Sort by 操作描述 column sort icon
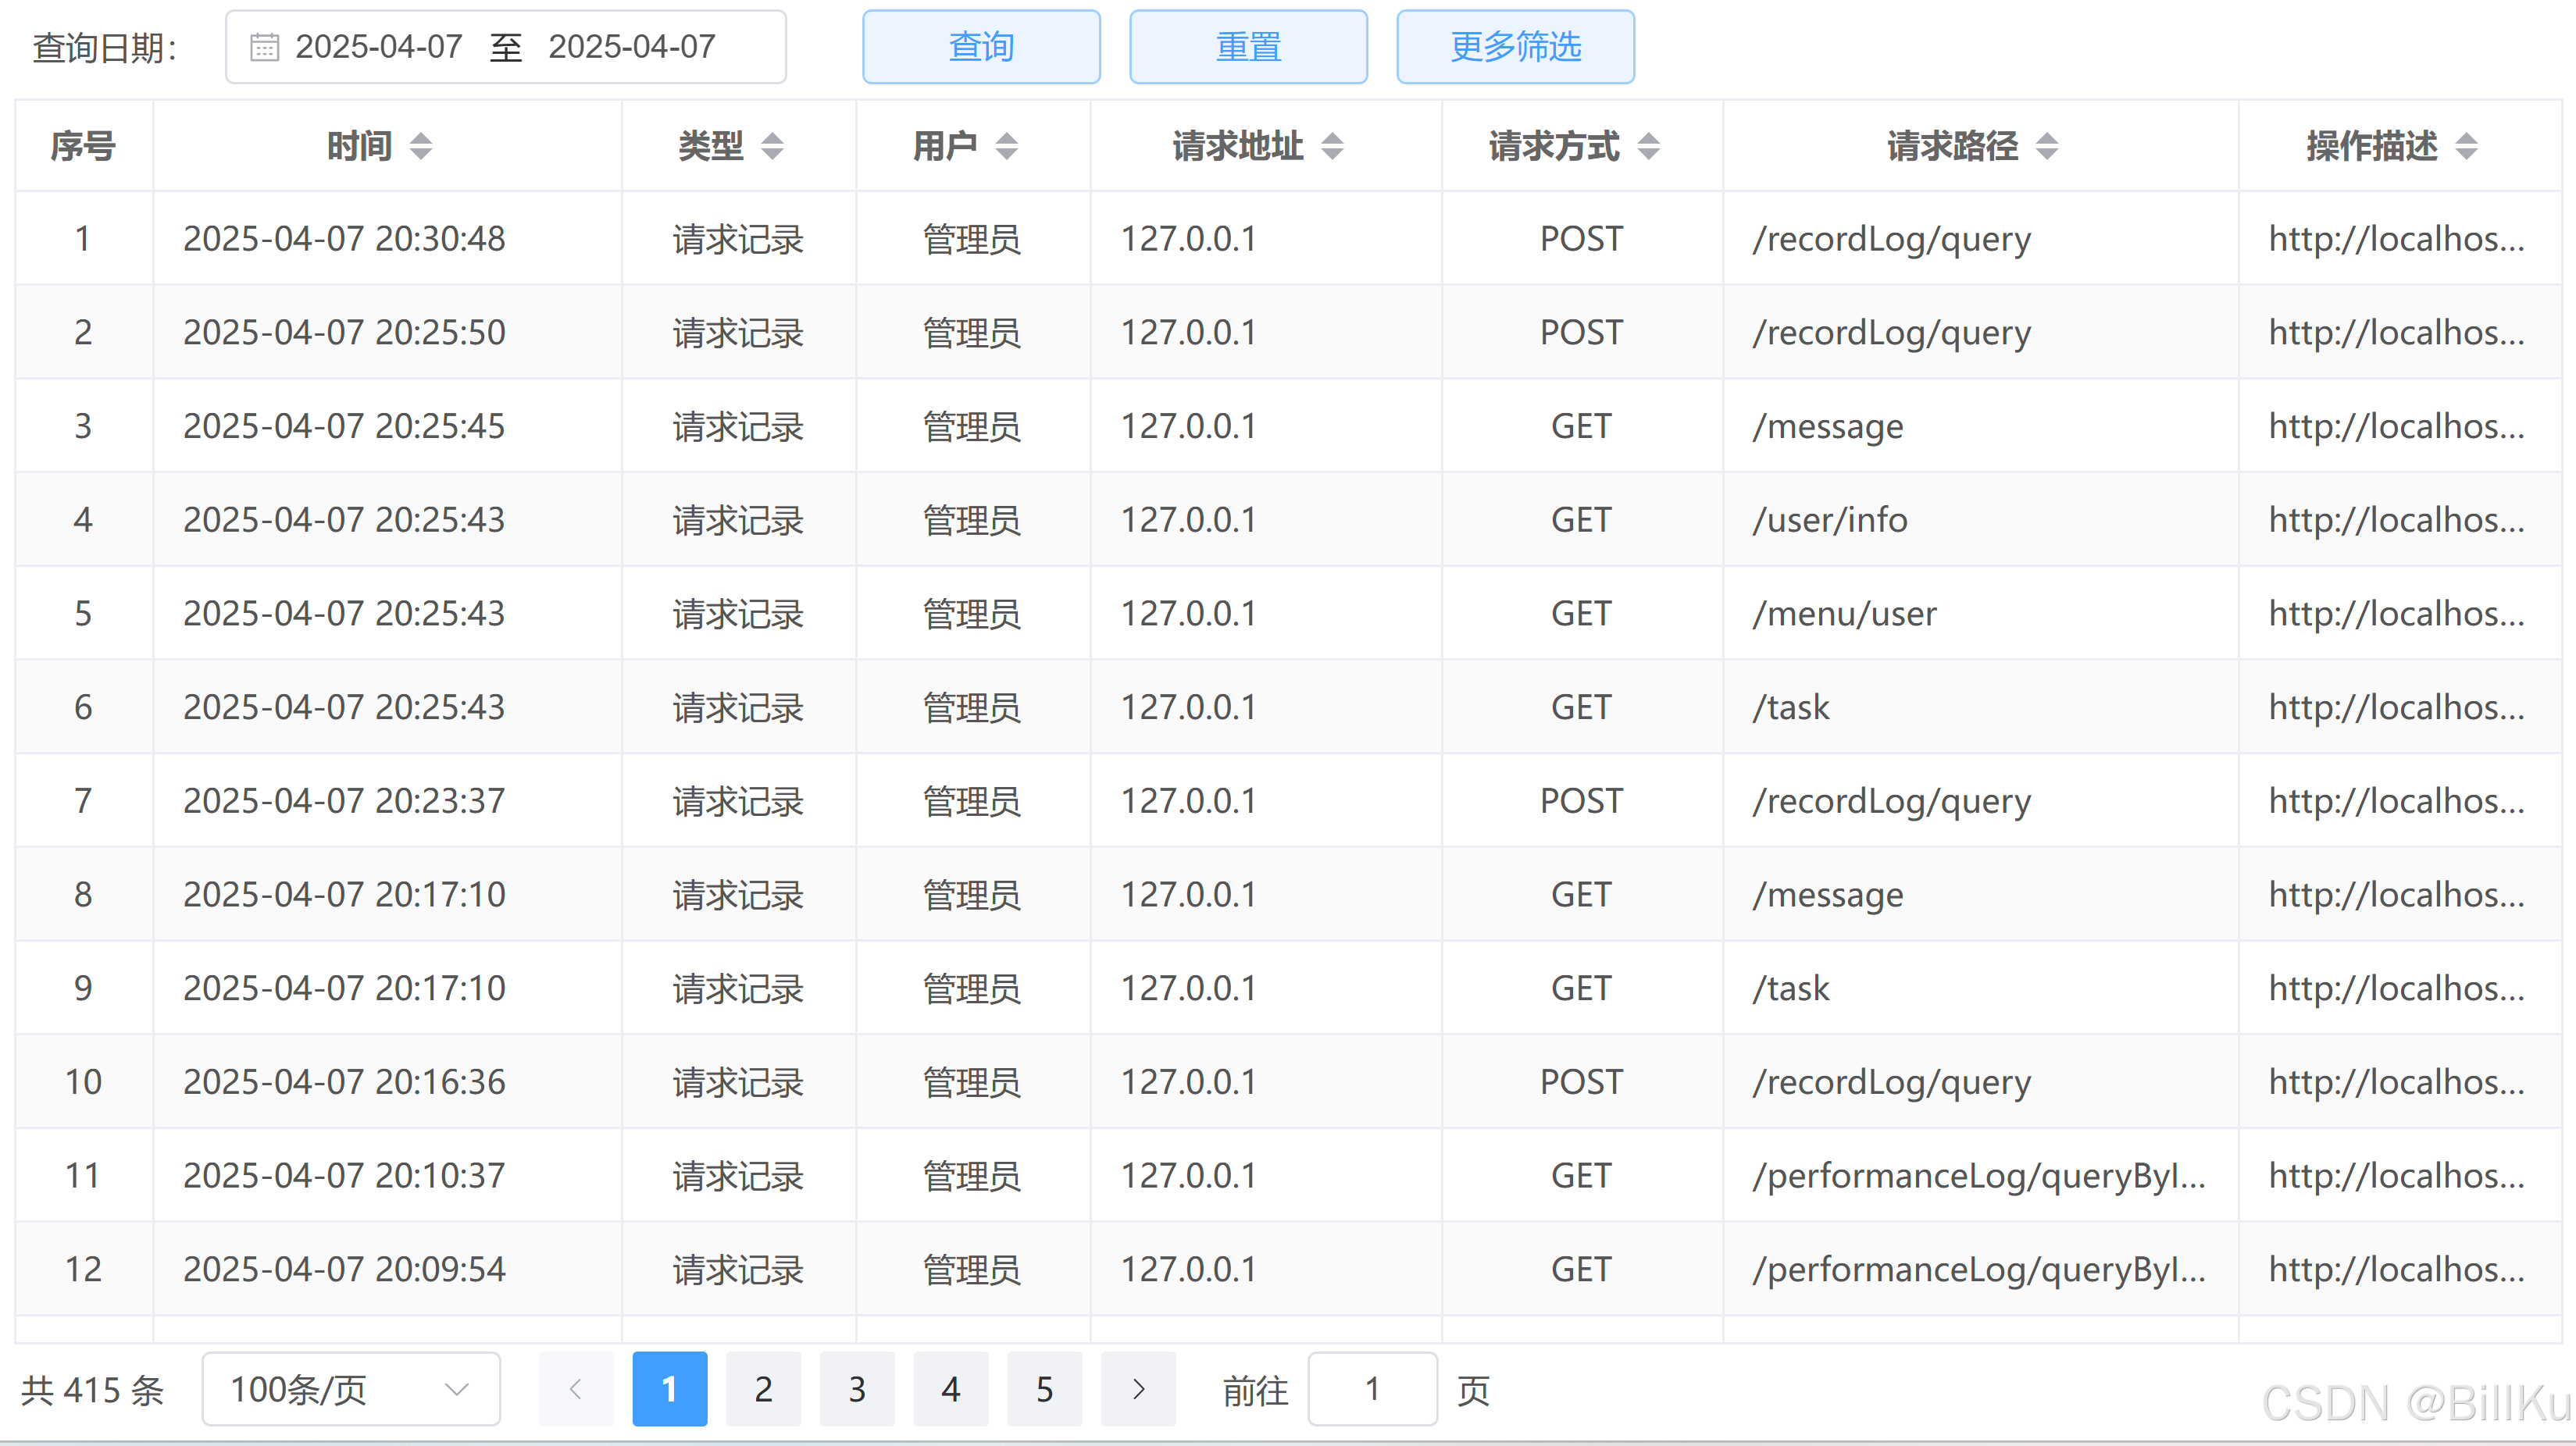Screen dimensions: 2576x1446 pyautogui.click(x=2467, y=146)
